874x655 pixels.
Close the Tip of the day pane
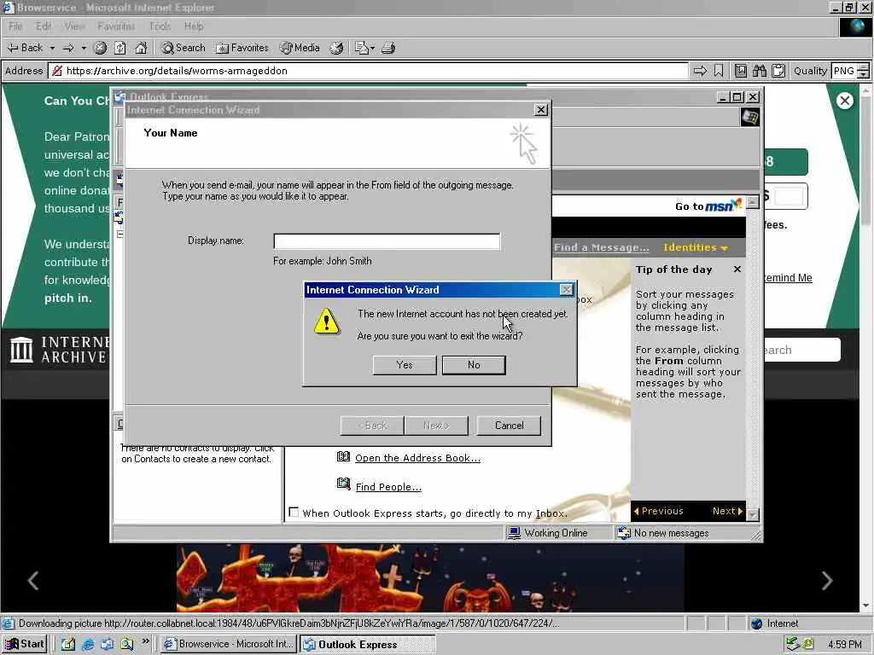coord(737,269)
